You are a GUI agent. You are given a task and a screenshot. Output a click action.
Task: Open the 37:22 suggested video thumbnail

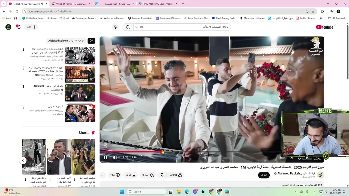(80, 56)
